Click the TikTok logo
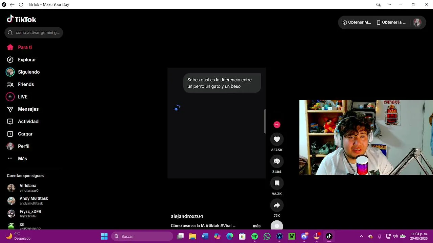The height and width of the screenshot is (243, 433). (x=21, y=19)
